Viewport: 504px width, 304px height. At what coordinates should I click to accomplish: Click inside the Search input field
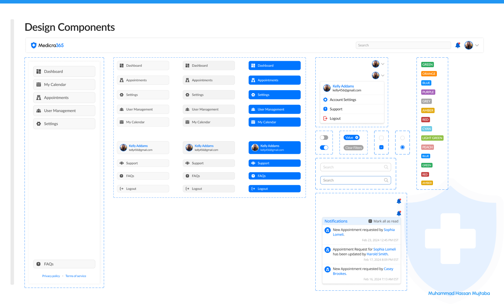403,45
